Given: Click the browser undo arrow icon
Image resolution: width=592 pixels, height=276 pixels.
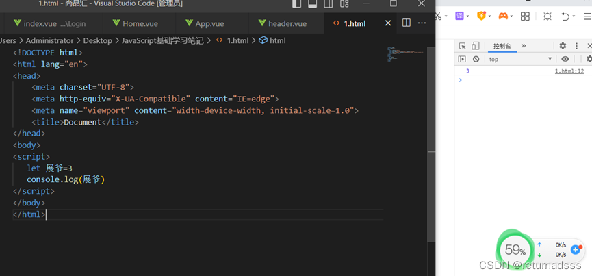Looking at the screenshot, I should coord(565,16).
